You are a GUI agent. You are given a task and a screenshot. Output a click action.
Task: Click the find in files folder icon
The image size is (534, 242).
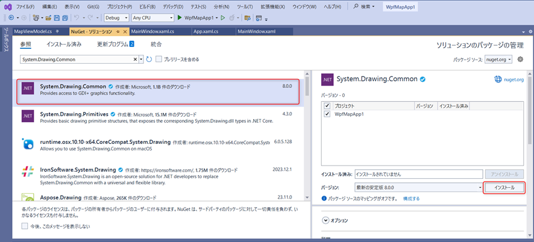pyautogui.click(x=248, y=17)
